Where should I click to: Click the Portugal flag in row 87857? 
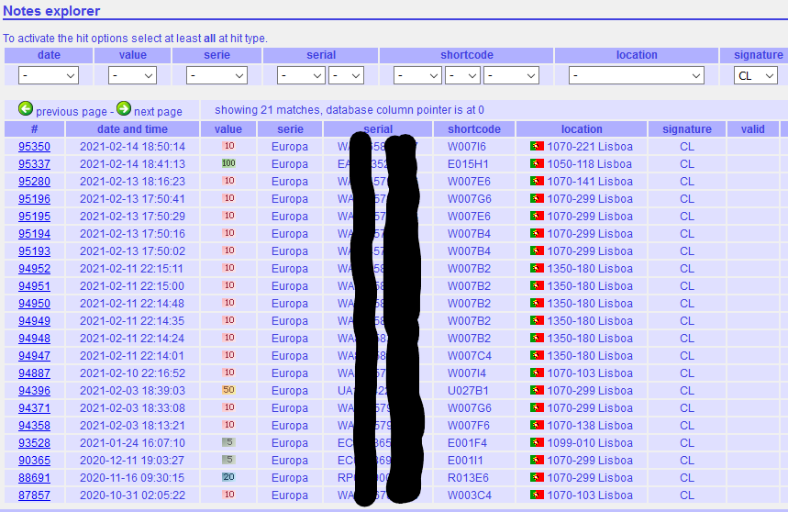point(537,495)
